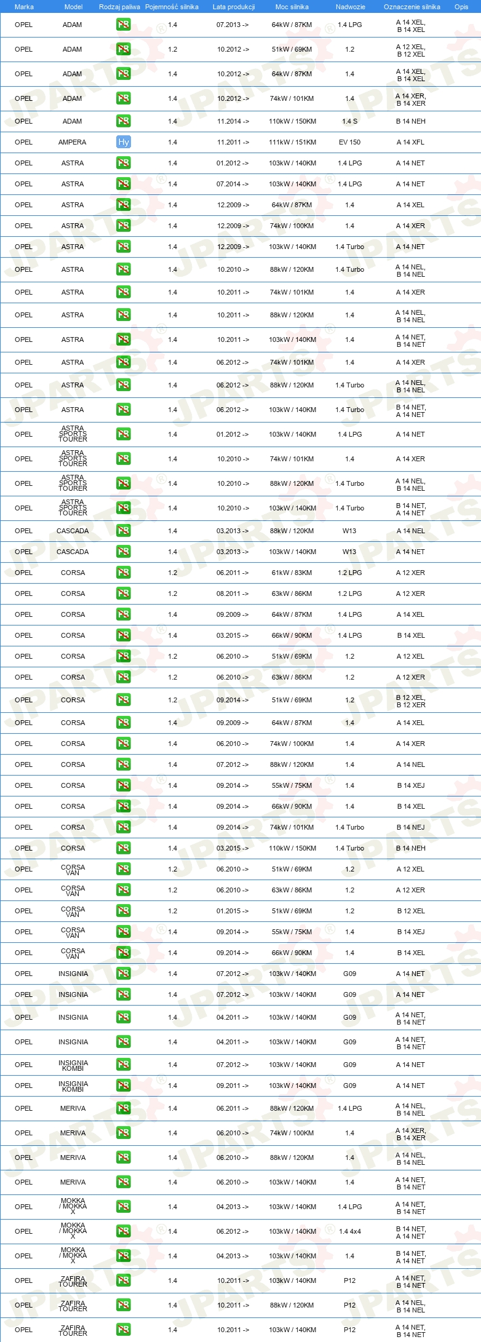Select the '61kW / 83KM' power cell

click(292, 573)
